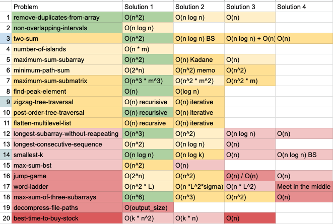Click the O(n log k) cell
Screen dimensions: 333x224
pyautogui.click(x=199, y=155)
